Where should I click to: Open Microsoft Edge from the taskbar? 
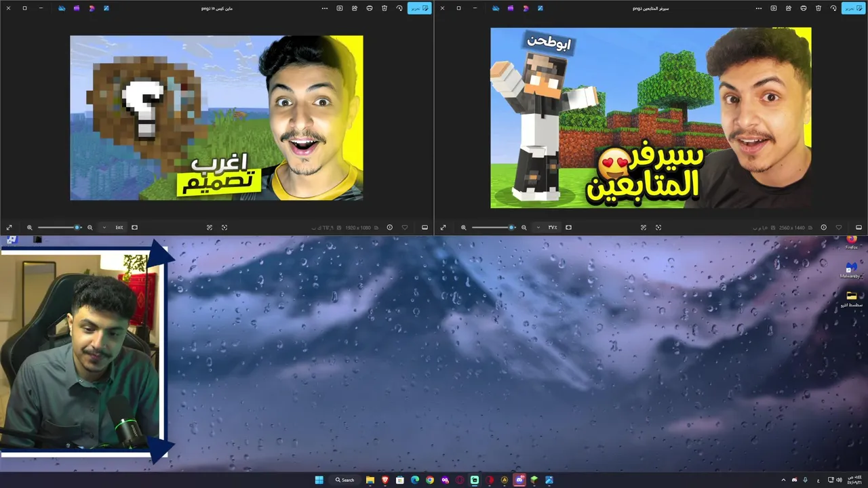coord(415,480)
